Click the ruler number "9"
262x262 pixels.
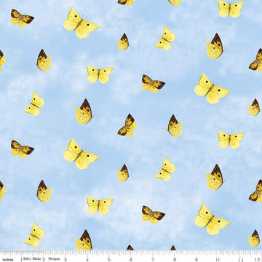[196, 259]
